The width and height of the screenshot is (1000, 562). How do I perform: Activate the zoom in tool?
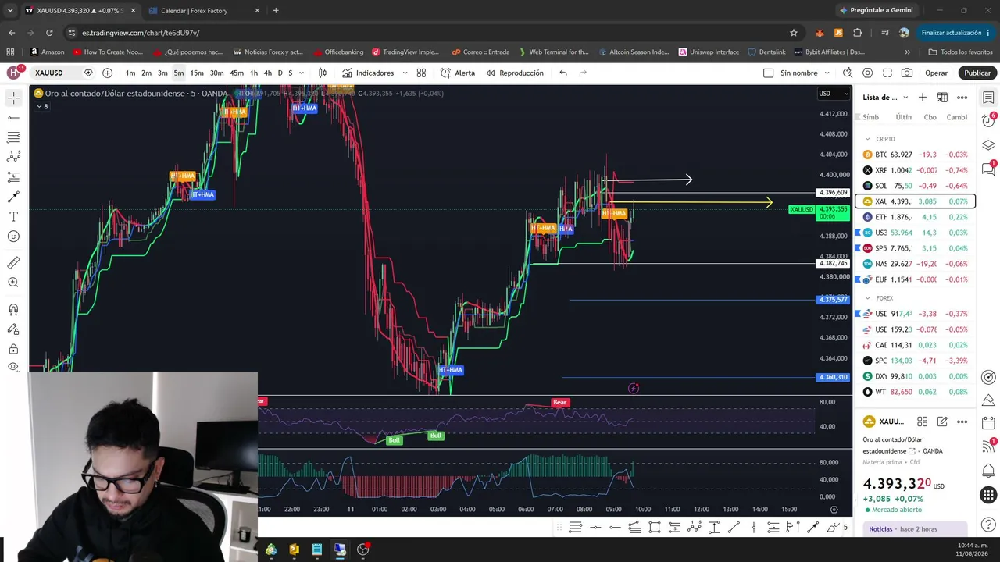[x=13, y=283]
